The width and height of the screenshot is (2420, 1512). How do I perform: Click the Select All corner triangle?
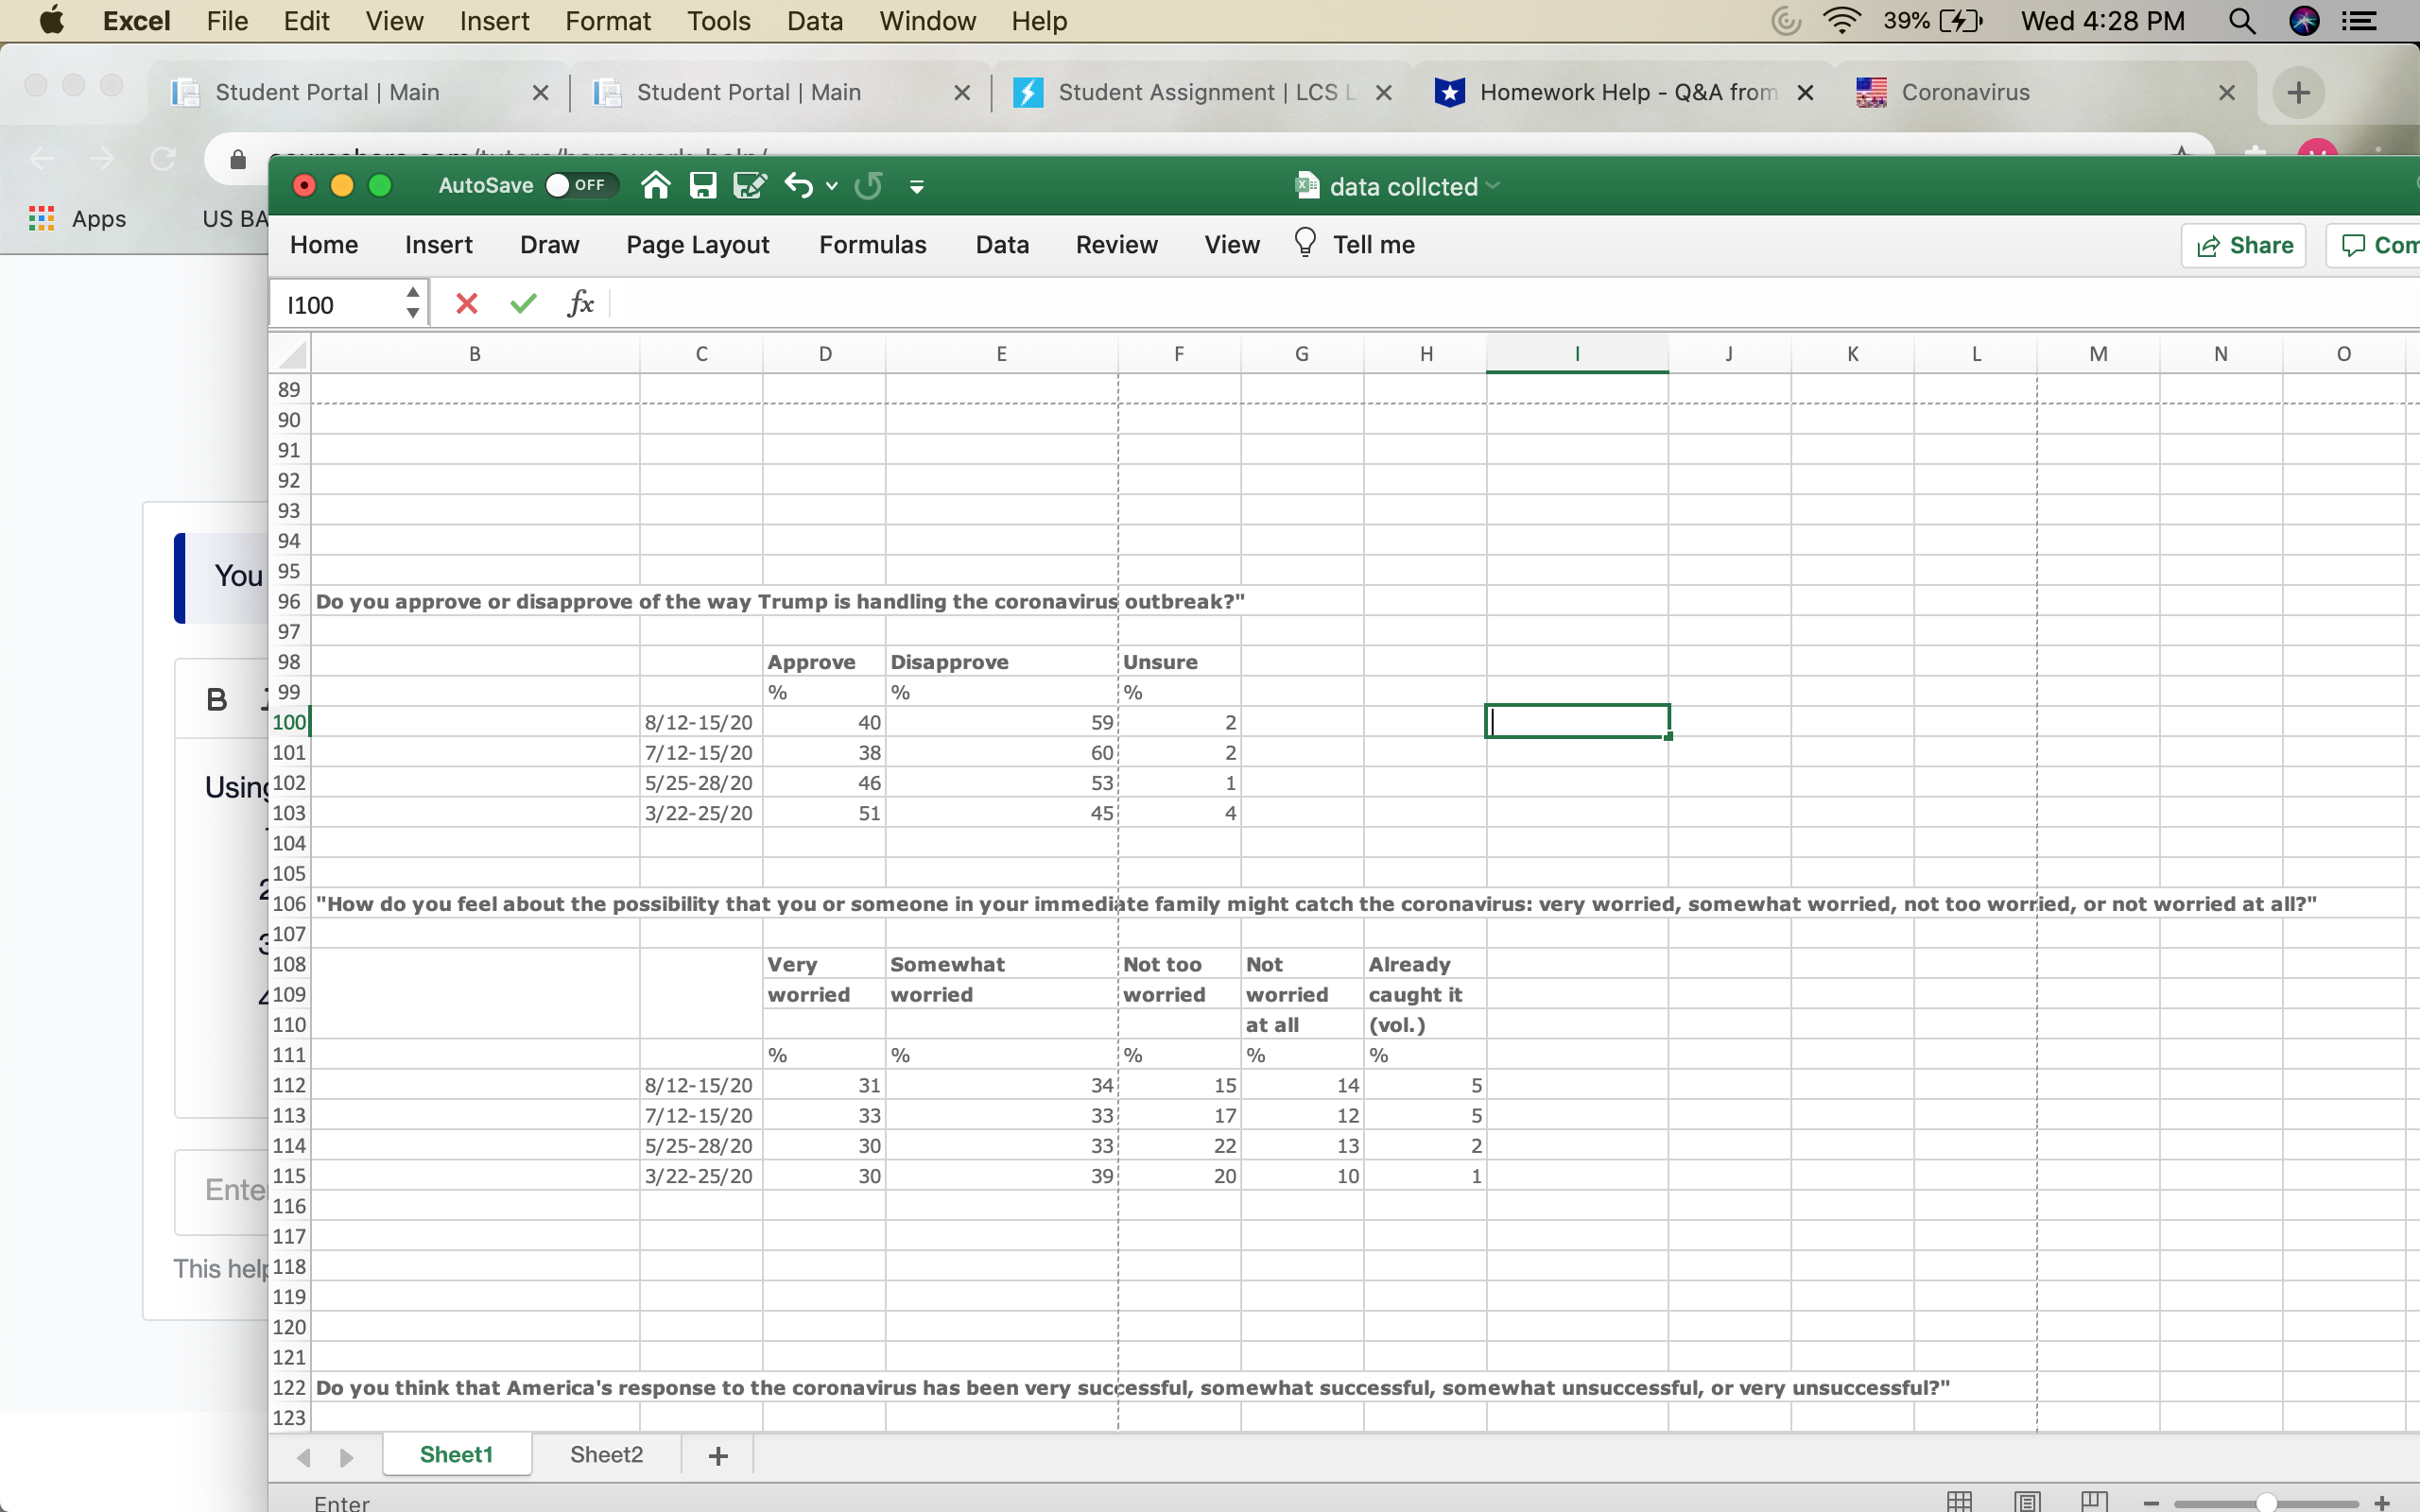point(291,354)
